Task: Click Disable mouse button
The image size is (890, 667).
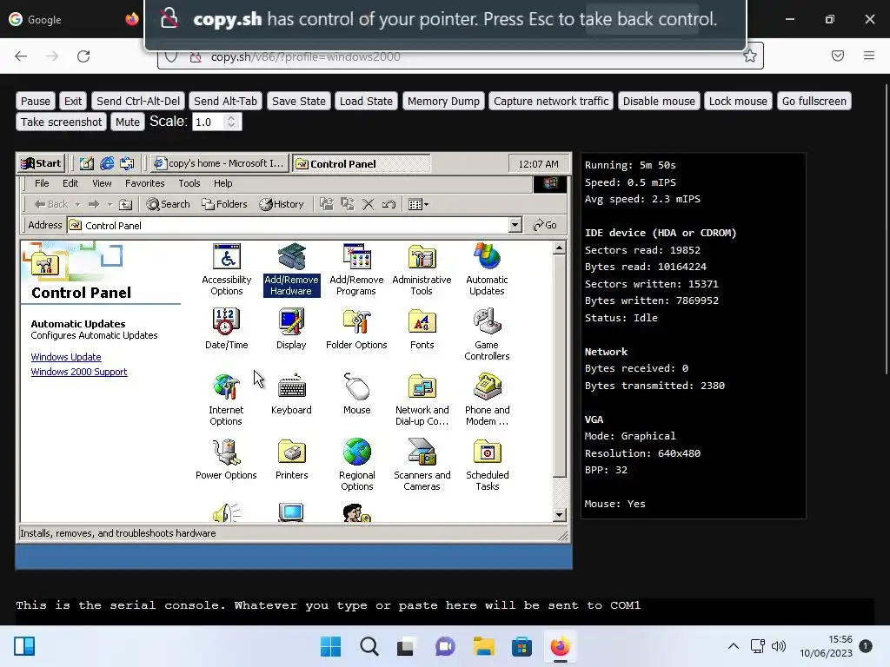Action: [x=659, y=101]
